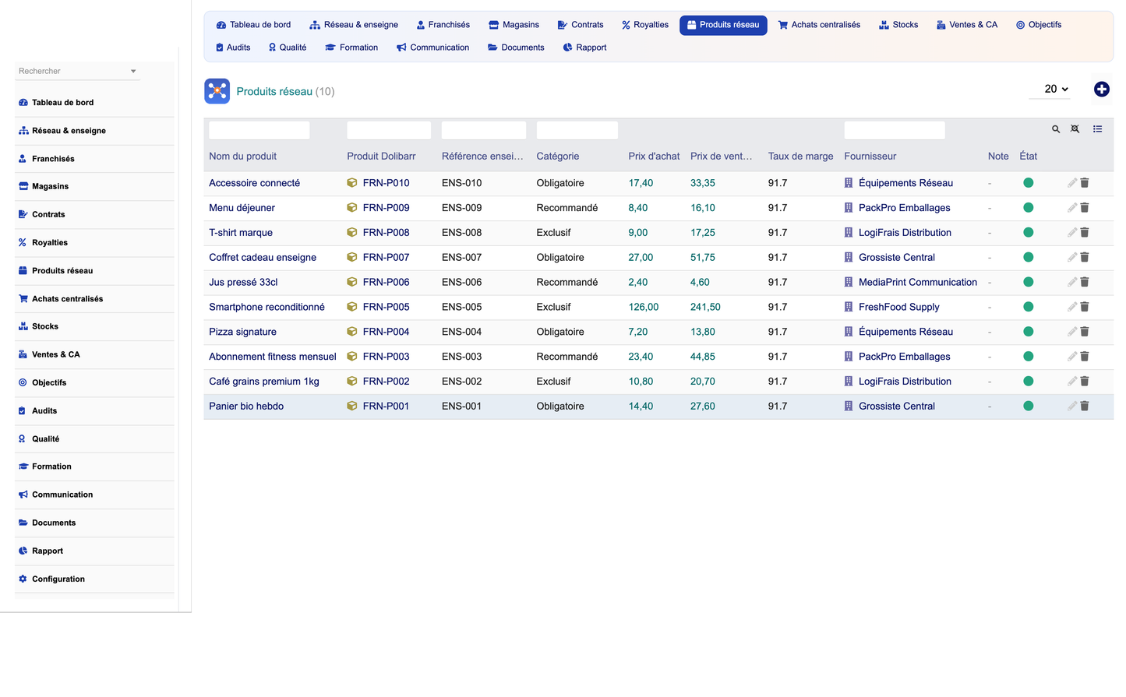Toggle the status dot for Jus pressé 33cl
The width and height of the screenshot is (1126, 697).
tap(1029, 282)
